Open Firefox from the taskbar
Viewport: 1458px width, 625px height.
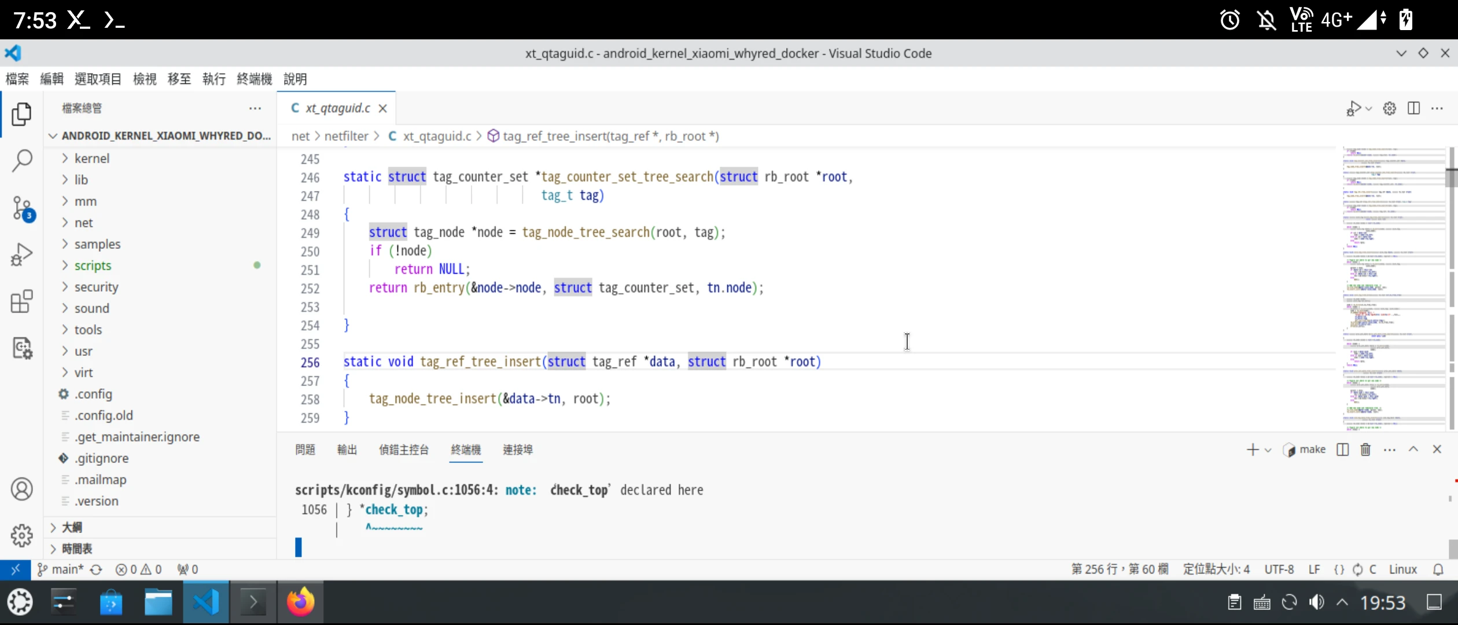pos(300,602)
